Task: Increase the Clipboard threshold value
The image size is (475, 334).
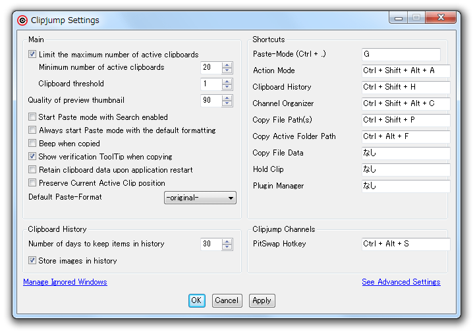Action: coord(227,81)
